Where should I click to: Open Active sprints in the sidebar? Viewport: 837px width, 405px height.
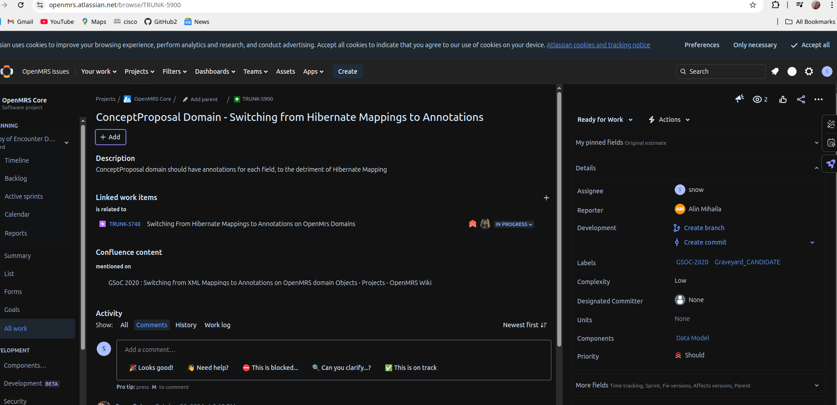click(x=24, y=196)
